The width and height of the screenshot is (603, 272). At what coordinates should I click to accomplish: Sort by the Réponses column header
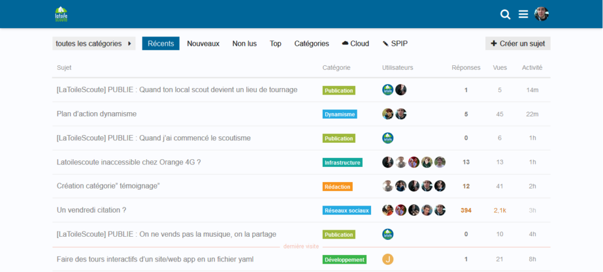pos(466,68)
